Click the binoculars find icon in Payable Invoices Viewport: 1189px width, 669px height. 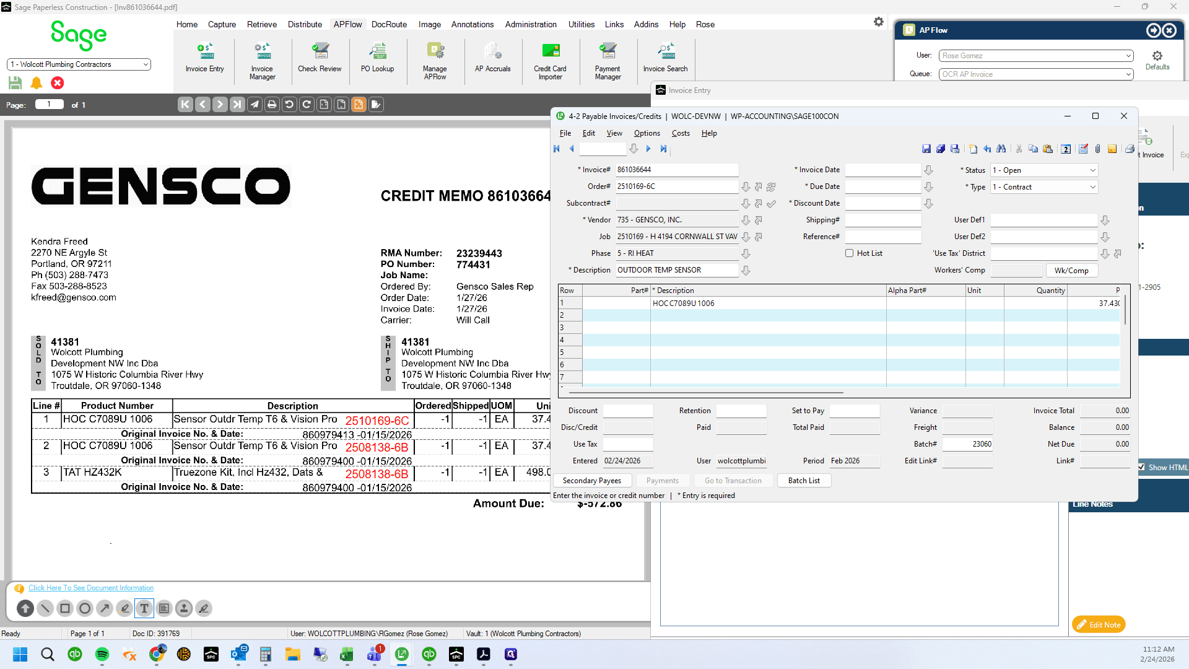coord(1001,149)
